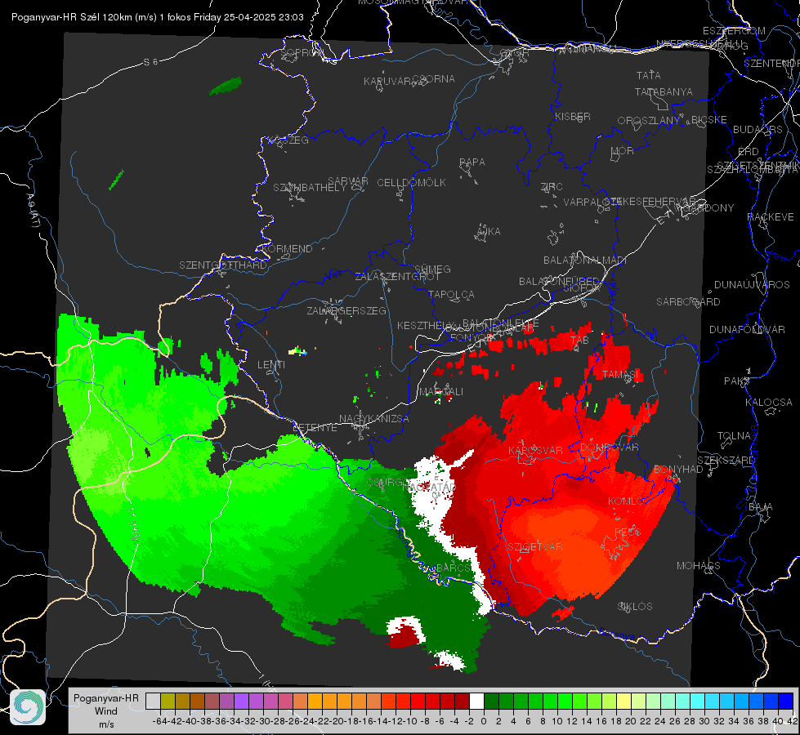Click the SZIGETVAR label
The width and height of the screenshot is (800, 735).
point(535,547)
